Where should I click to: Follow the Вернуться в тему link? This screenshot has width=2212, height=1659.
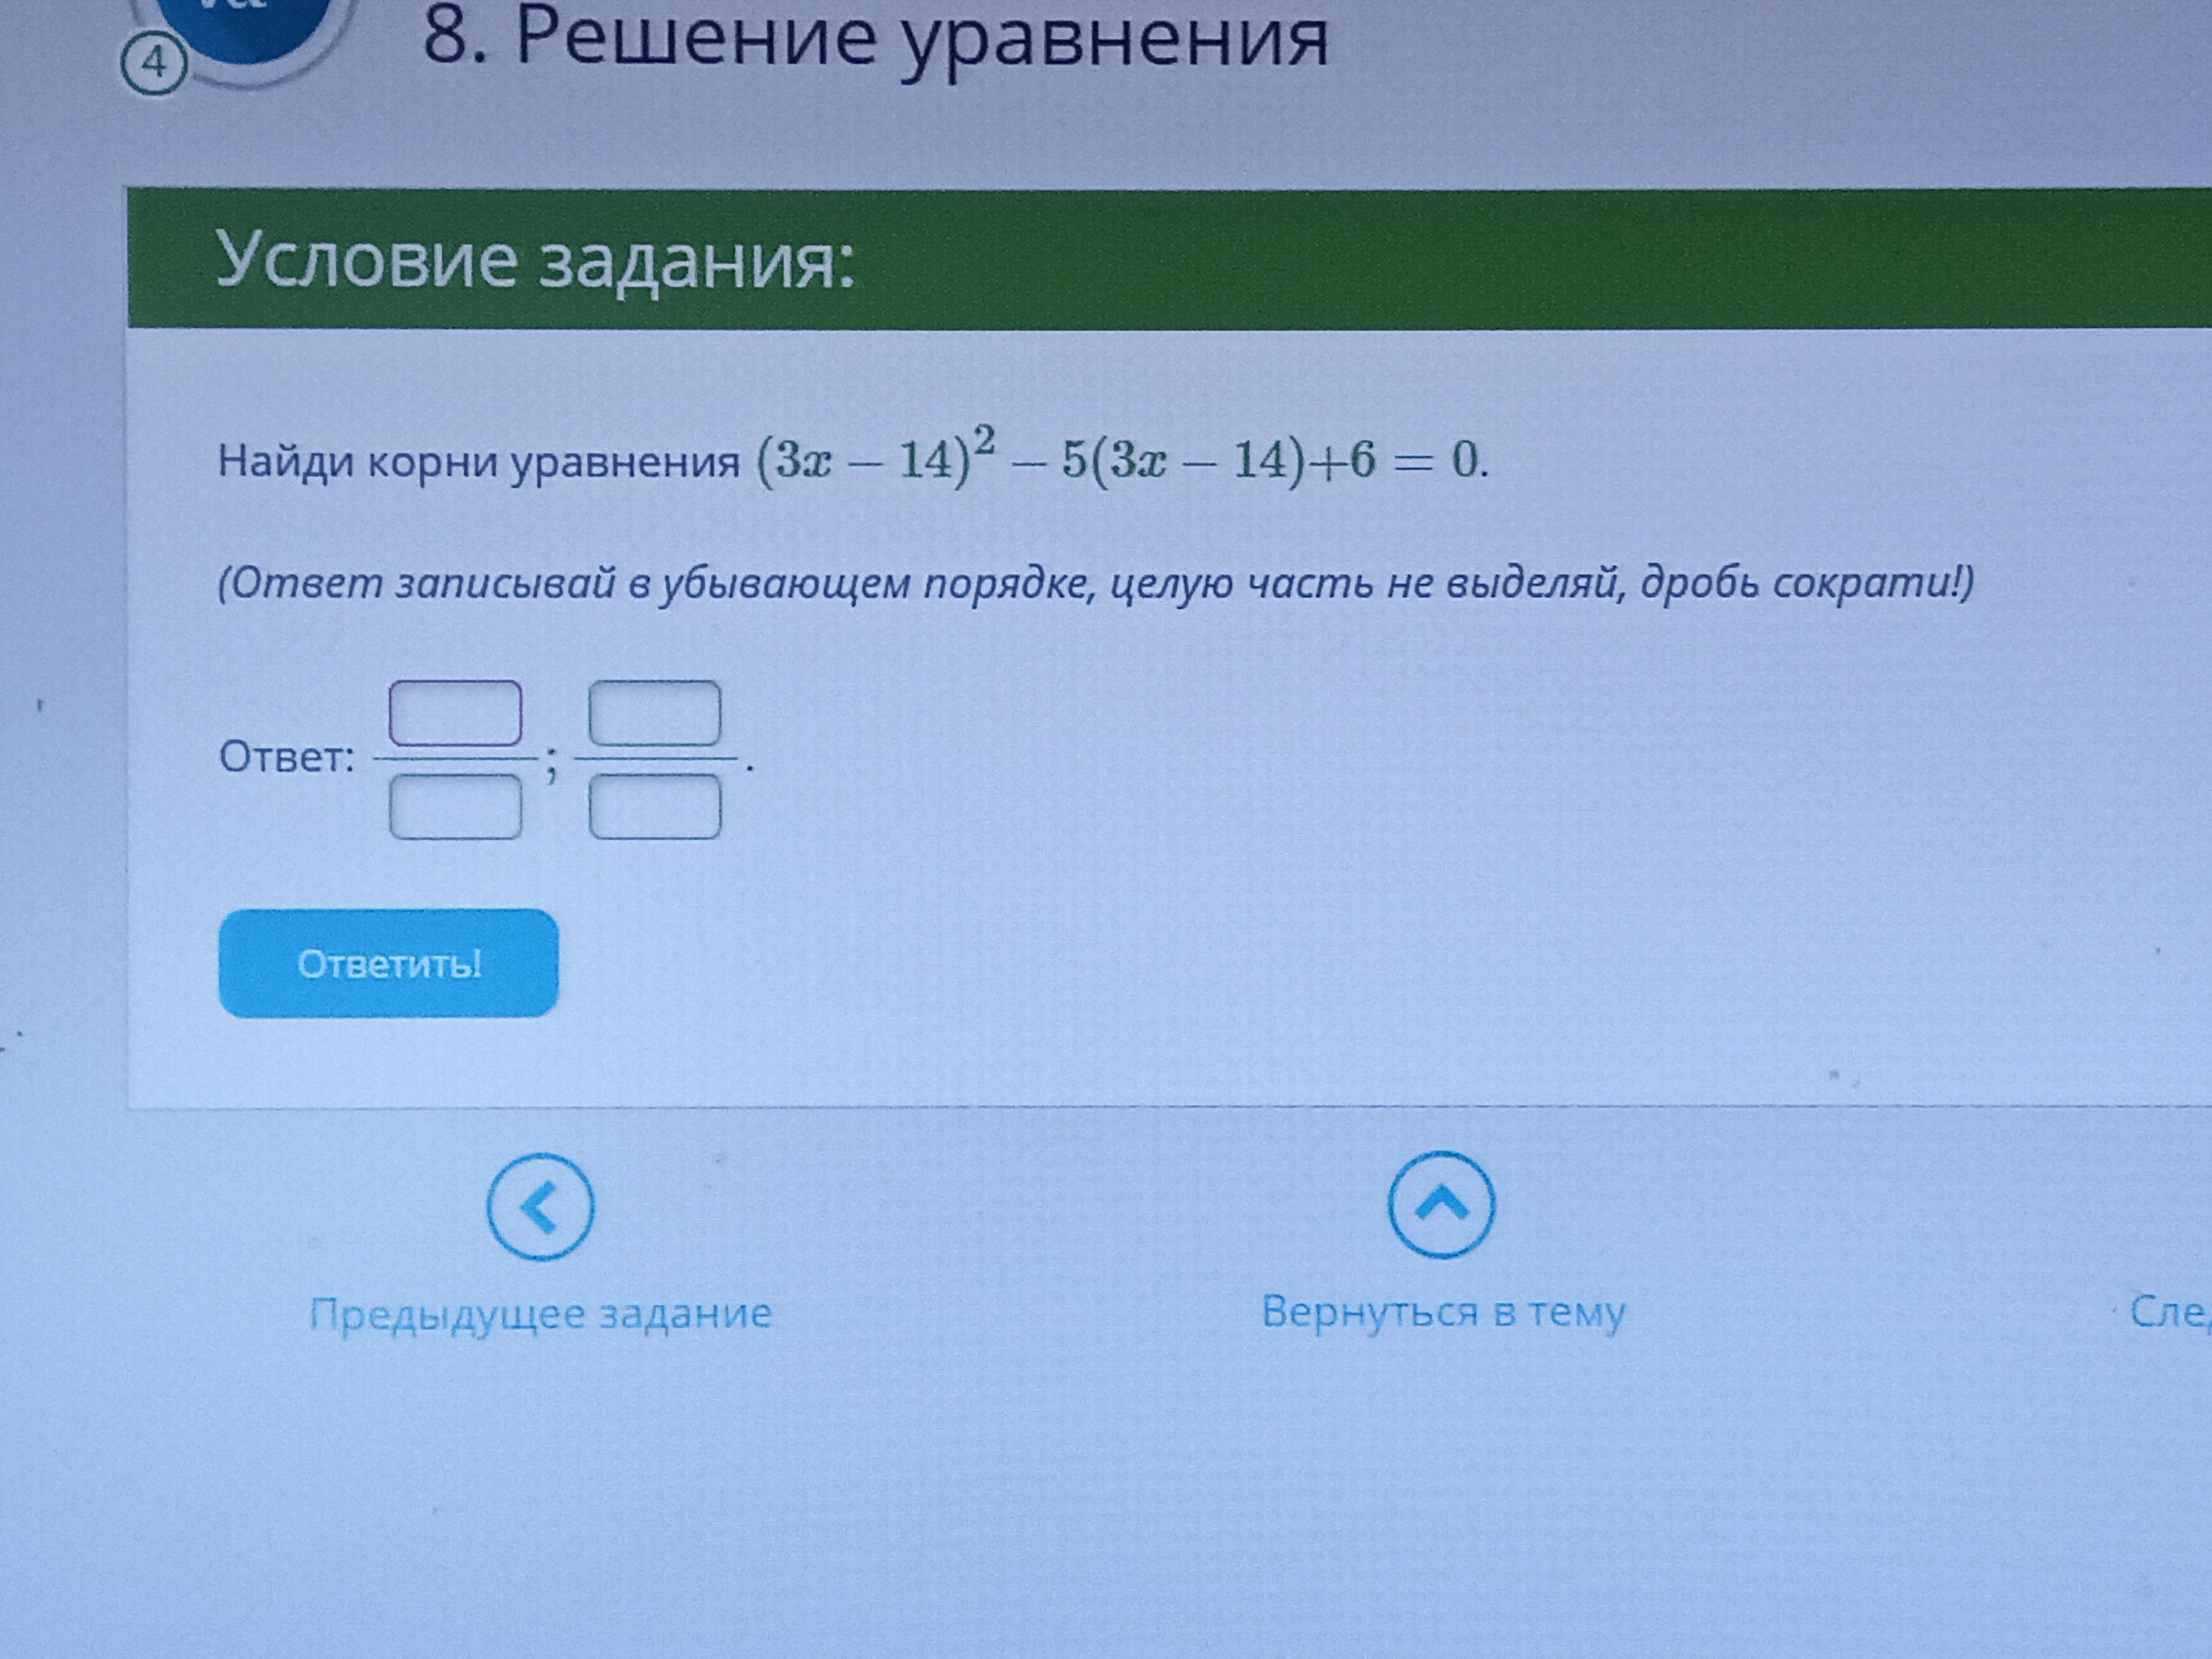[1443, 1311]
